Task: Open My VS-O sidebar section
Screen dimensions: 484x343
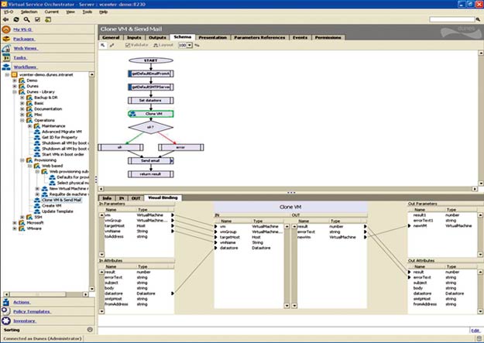Action: pyautogui.click(x=22, y=30)
